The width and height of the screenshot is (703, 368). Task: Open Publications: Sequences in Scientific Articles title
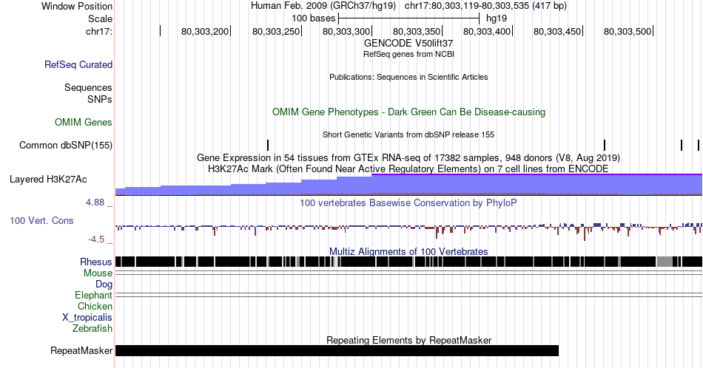click(408, 77)
